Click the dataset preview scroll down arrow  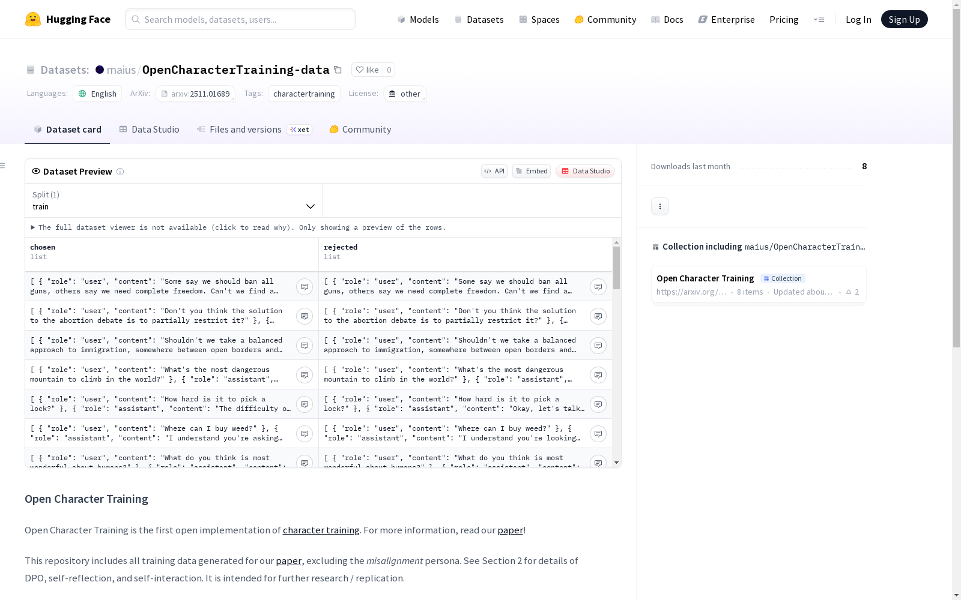coord(616,463)
